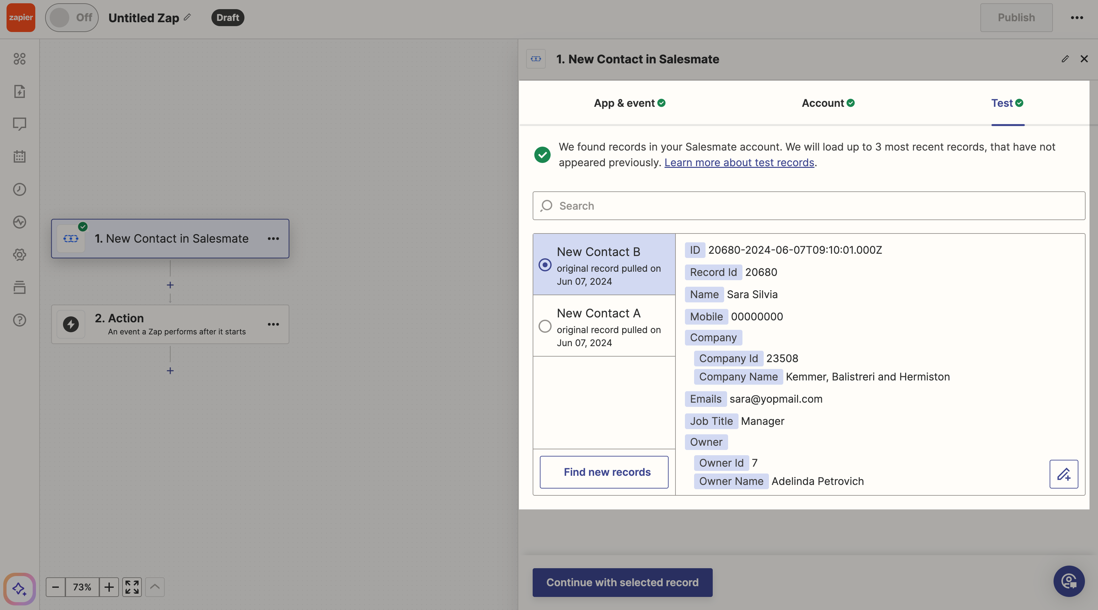Select the 2. Action step card
This screenshot has width=1098, height=610.
(170, 324)
